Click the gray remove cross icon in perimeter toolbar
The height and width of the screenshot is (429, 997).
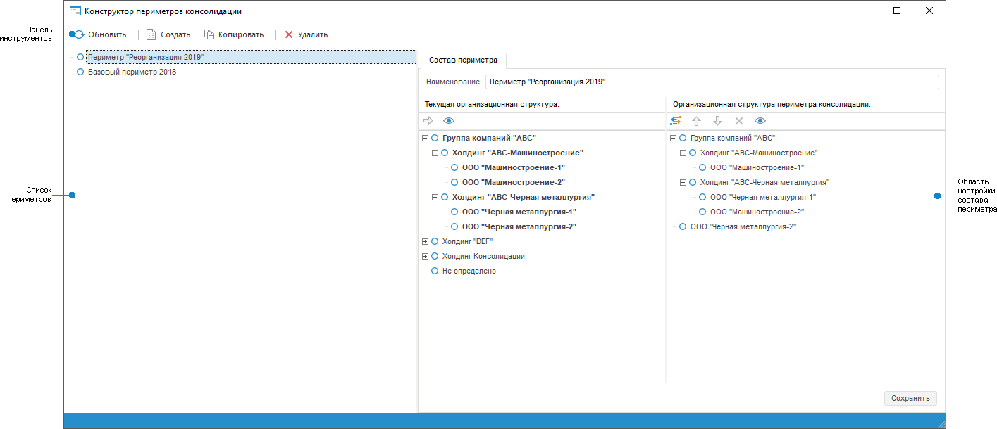739,121
